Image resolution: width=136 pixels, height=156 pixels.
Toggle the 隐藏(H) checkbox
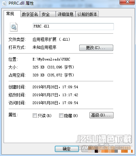coord(61,116)
